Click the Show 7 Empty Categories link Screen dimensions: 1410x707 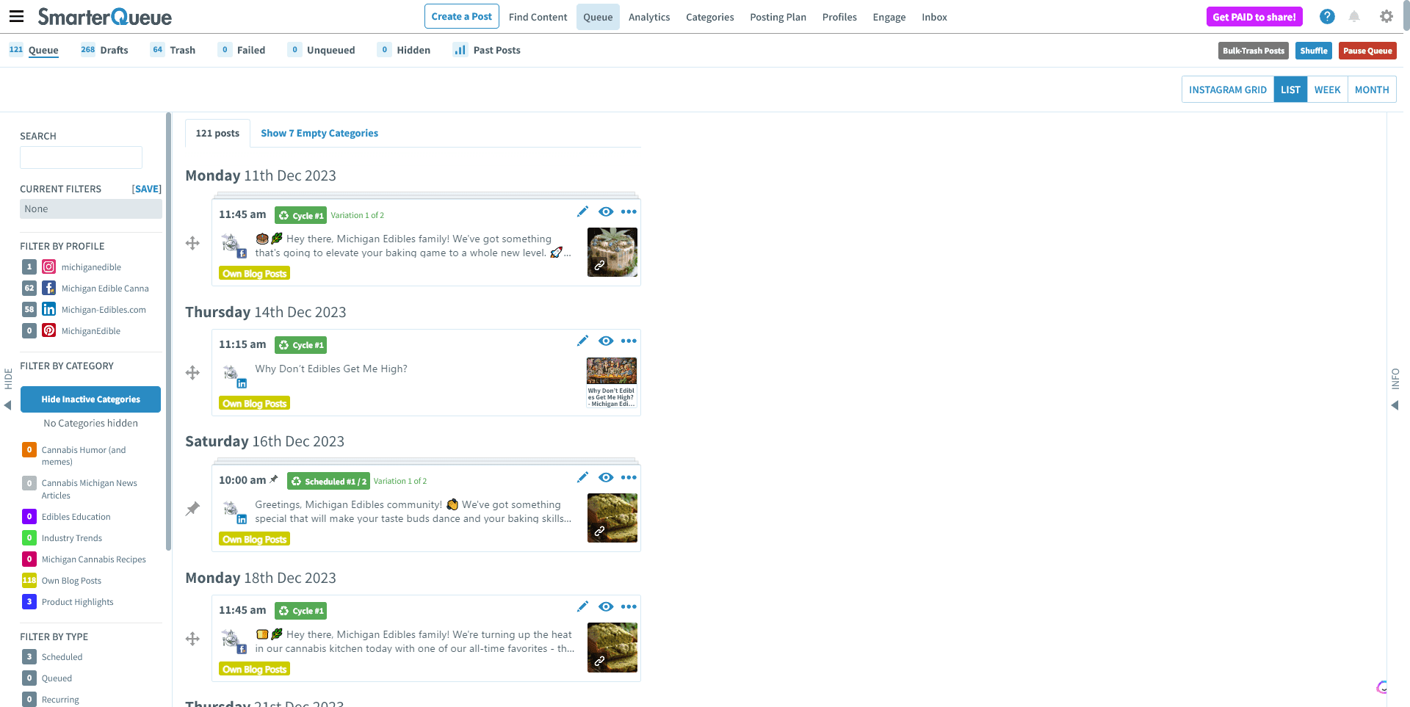click(x=319, y=133)
